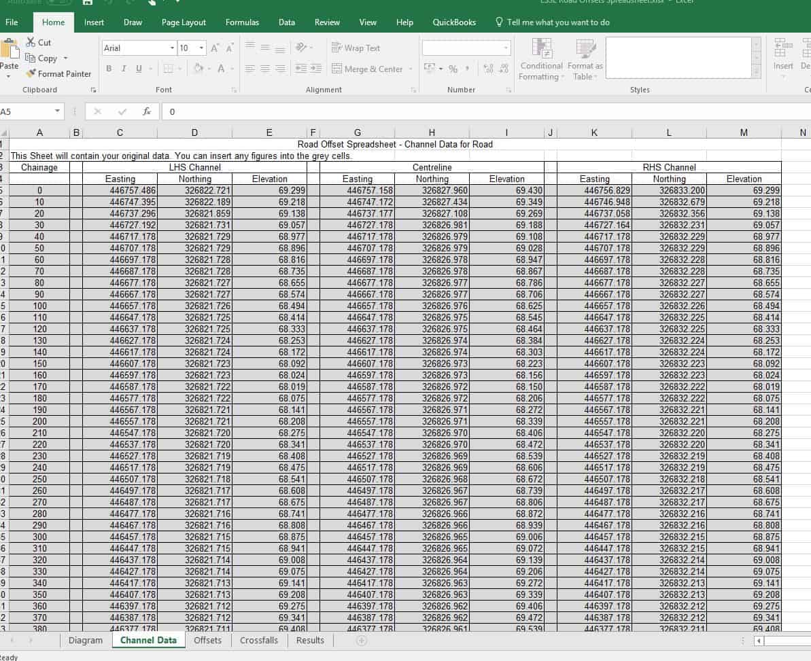Click the Increase Font Size icon
Viewport: 811px width, 661px height.
pyautogui.click(x=215, y=48)
